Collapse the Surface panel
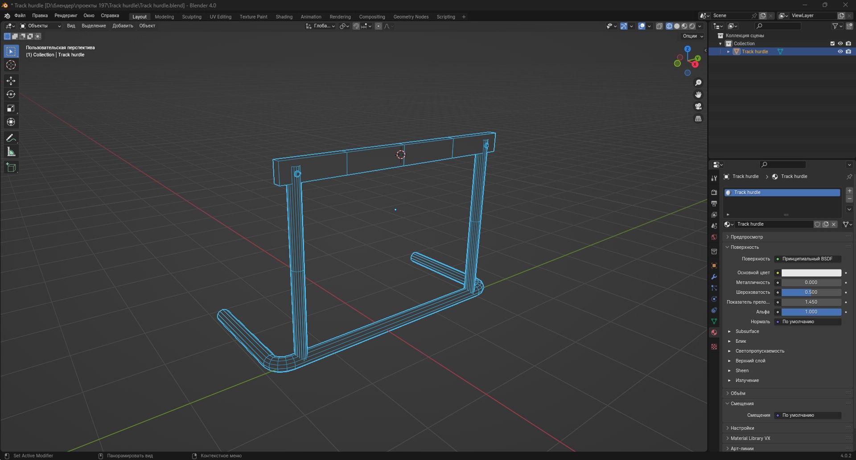 click(744, 247)
